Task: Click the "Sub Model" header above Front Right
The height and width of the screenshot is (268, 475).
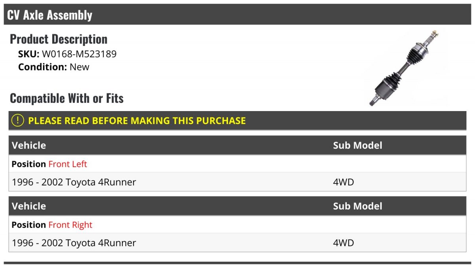Action: (357, 206)
